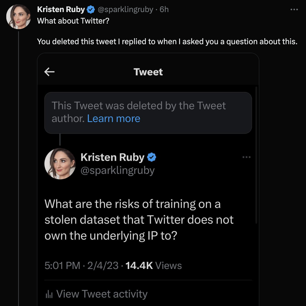Screen dimensions: 306x306
Task: Click the bar chart icon beside View Tweet activity
Action: pyautogui.click(x=49, y=294)
